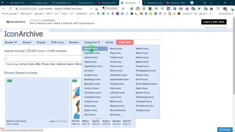
Task: Click the padlock icon beside iconarchive.com
Action: coord(17,9)
